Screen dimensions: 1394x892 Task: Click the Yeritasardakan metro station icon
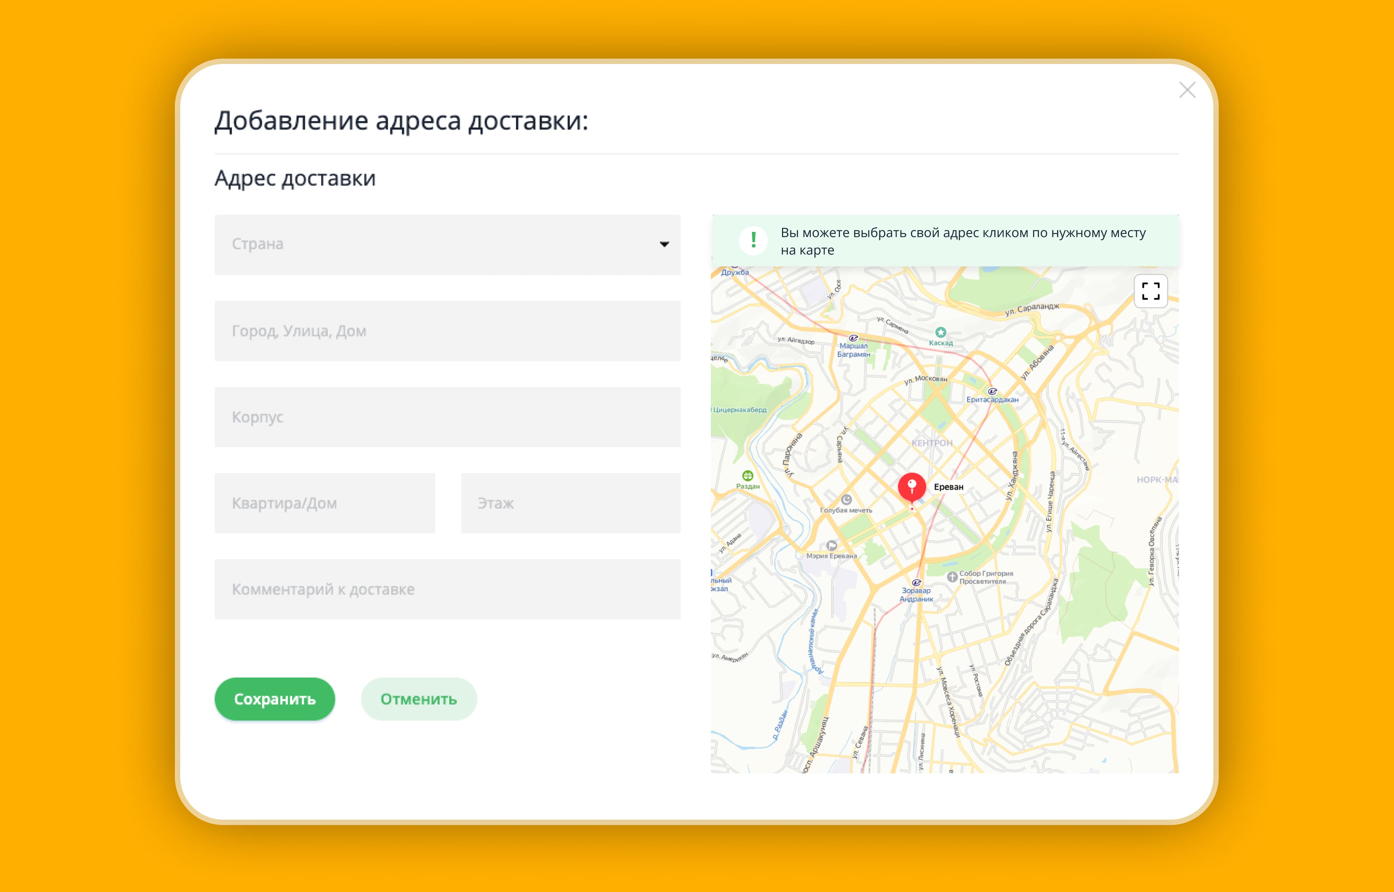[992, 391]
